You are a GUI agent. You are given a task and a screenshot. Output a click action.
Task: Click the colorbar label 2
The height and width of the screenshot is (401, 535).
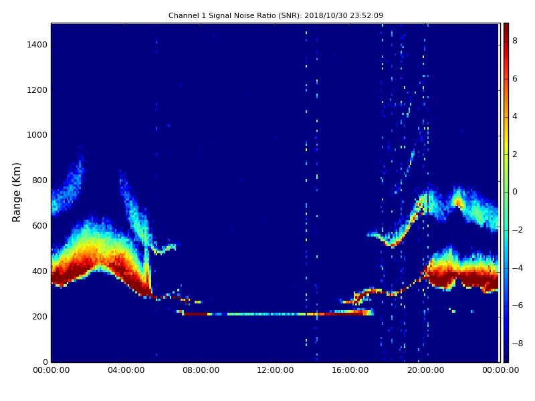[514, 154]
